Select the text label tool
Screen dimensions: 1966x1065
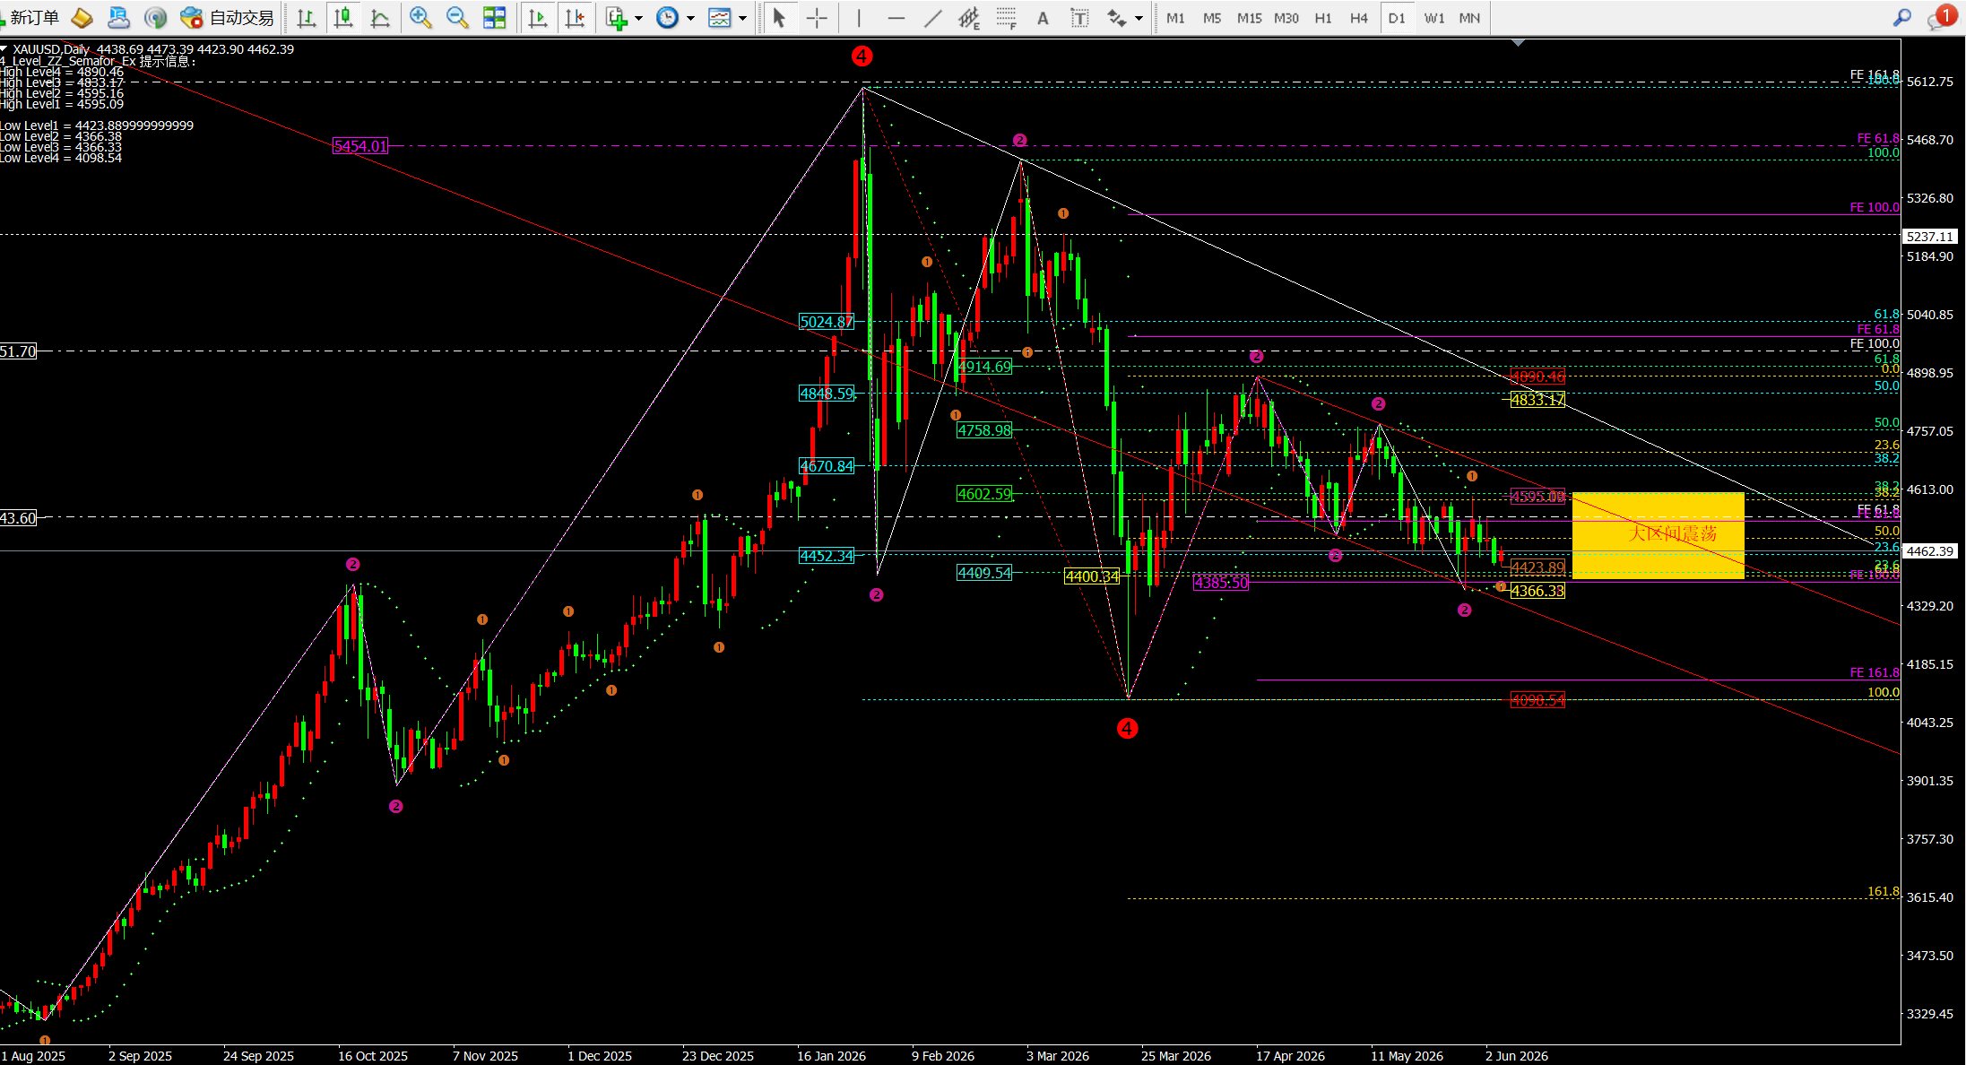pos(1043,17)
